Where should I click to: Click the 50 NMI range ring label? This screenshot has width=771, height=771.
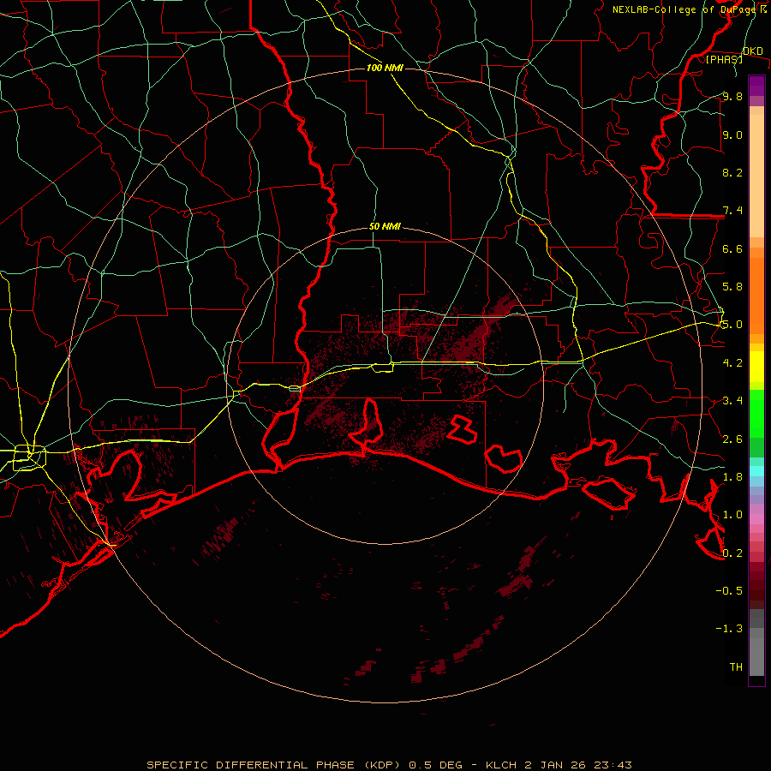tap(385, 227)
